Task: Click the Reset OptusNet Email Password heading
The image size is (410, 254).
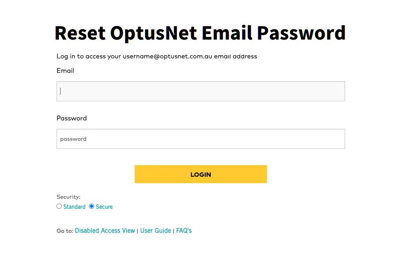Action: point(200,33)
